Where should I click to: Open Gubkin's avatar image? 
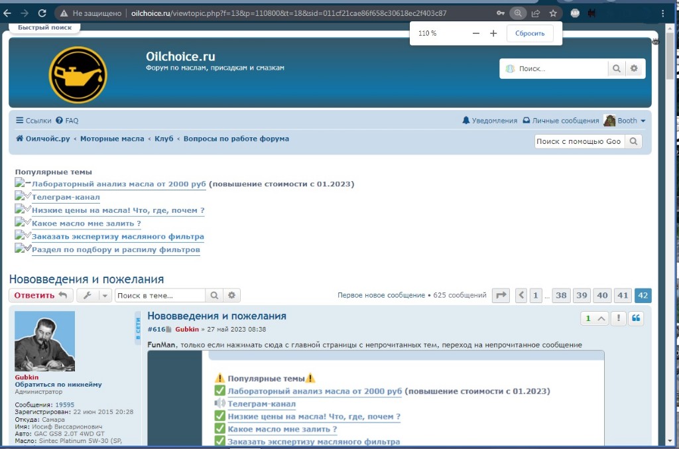click(44, 341)
